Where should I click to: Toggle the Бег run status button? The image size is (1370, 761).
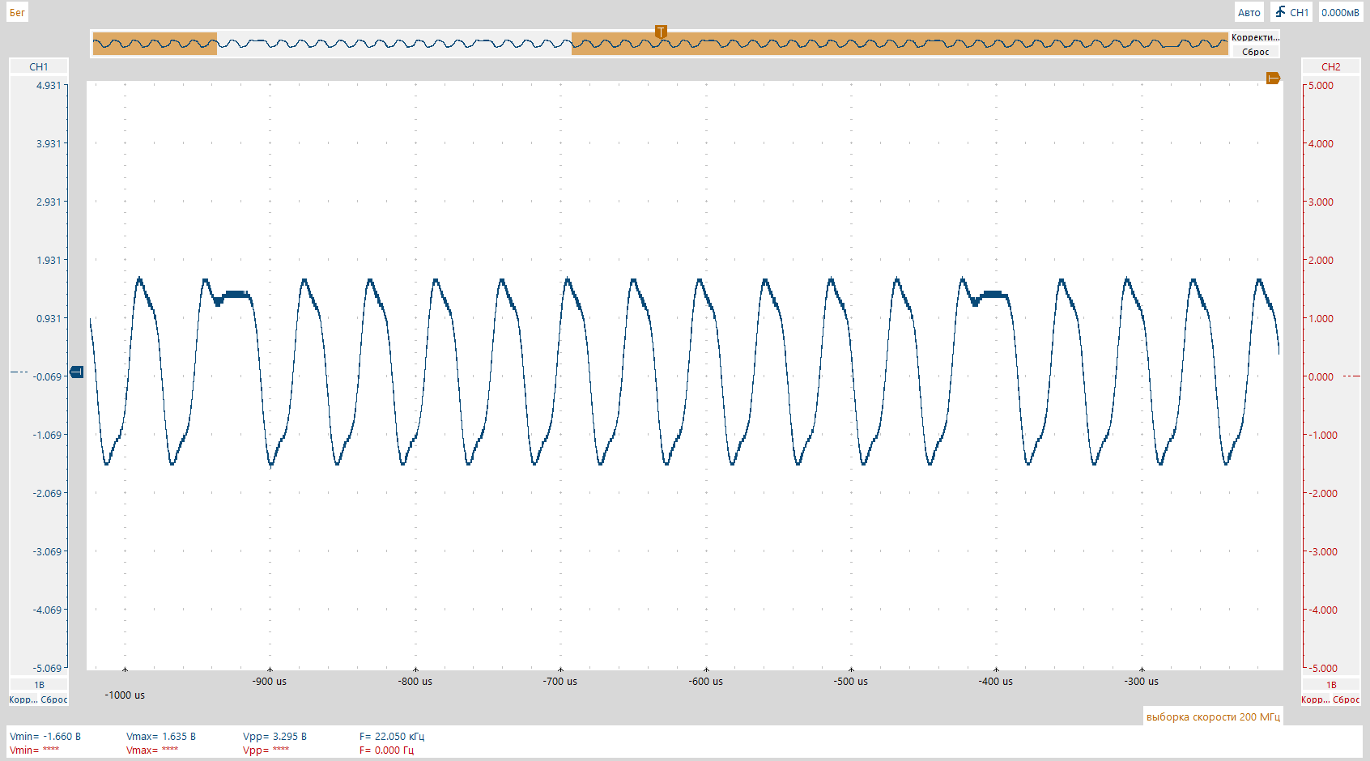tap(17, 12)
